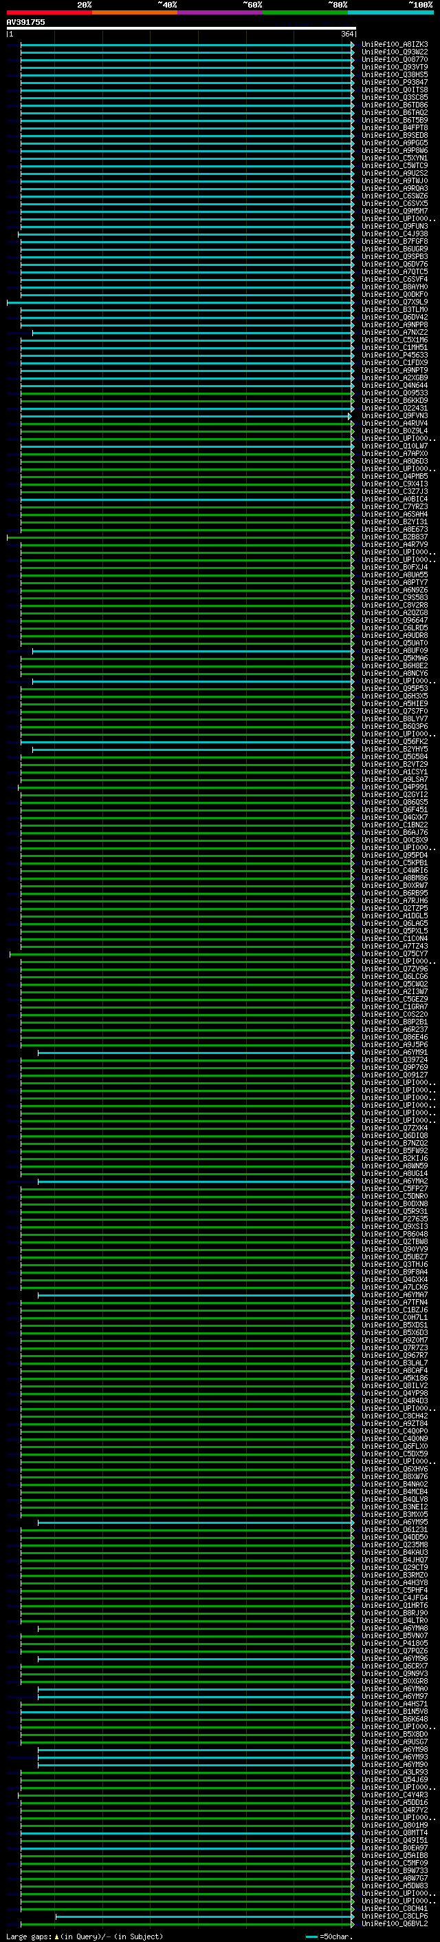Select hit UniRef100_P93847
This screenshot has width=440, height=1942.
[395, 82]
